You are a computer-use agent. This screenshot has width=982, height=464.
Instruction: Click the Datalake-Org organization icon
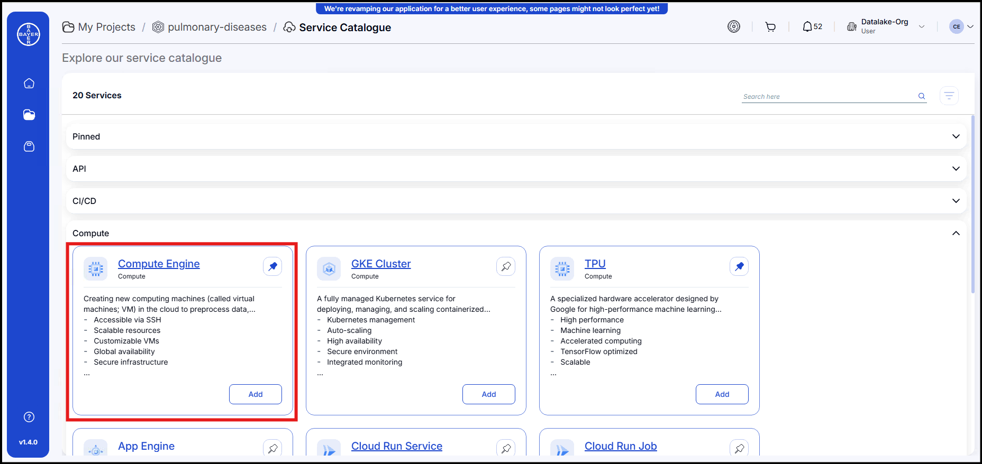coord(852,26)
